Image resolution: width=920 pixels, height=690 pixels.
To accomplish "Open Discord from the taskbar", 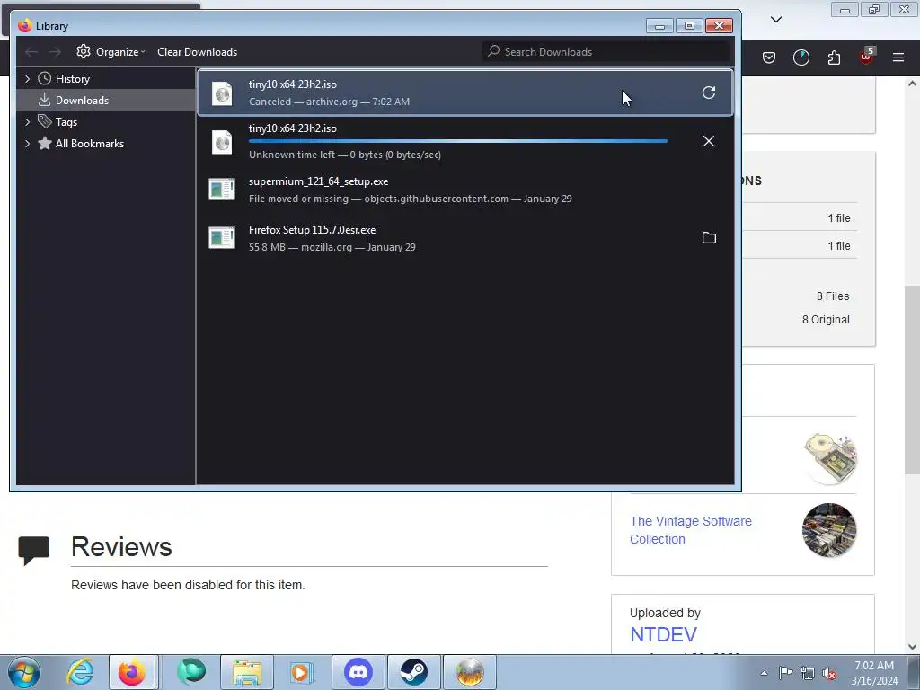I will 358,672.
